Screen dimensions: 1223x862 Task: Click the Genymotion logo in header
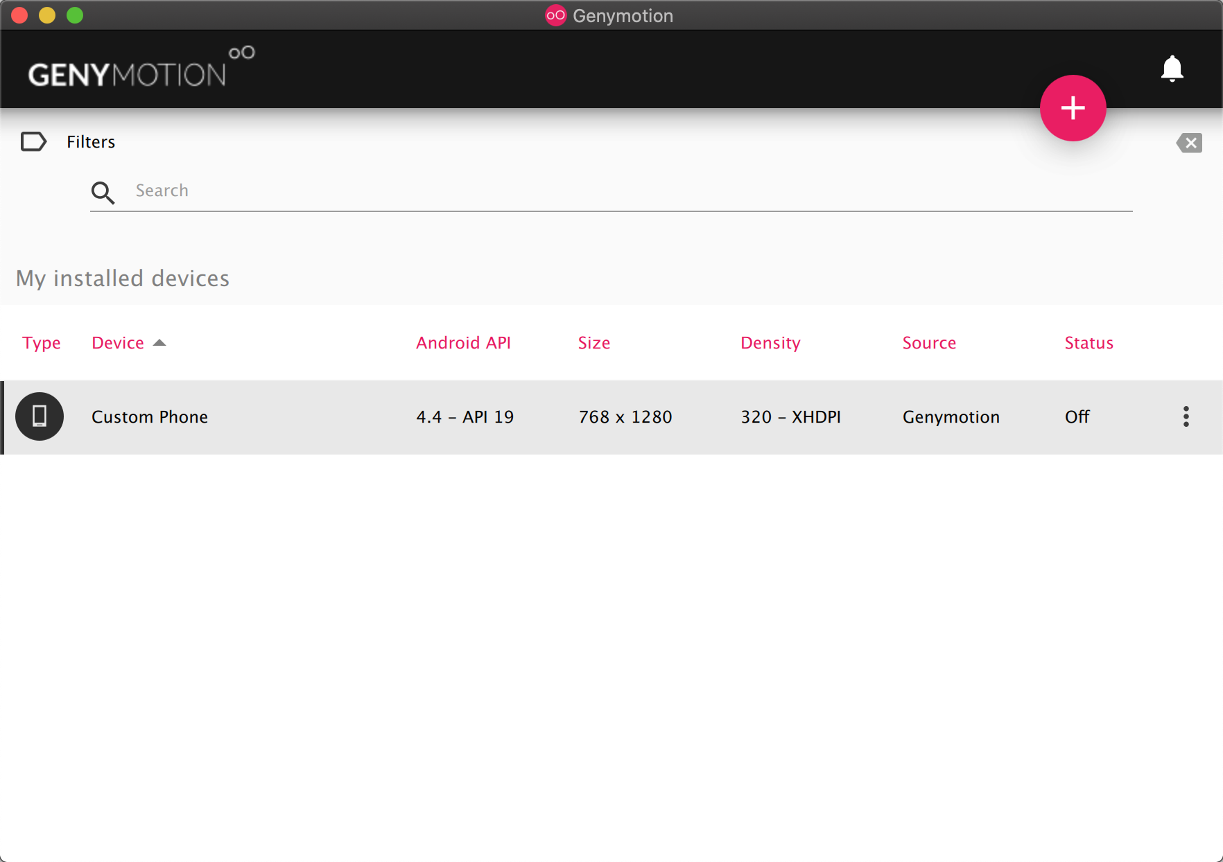pyautogui.click(x=141, y=67)
